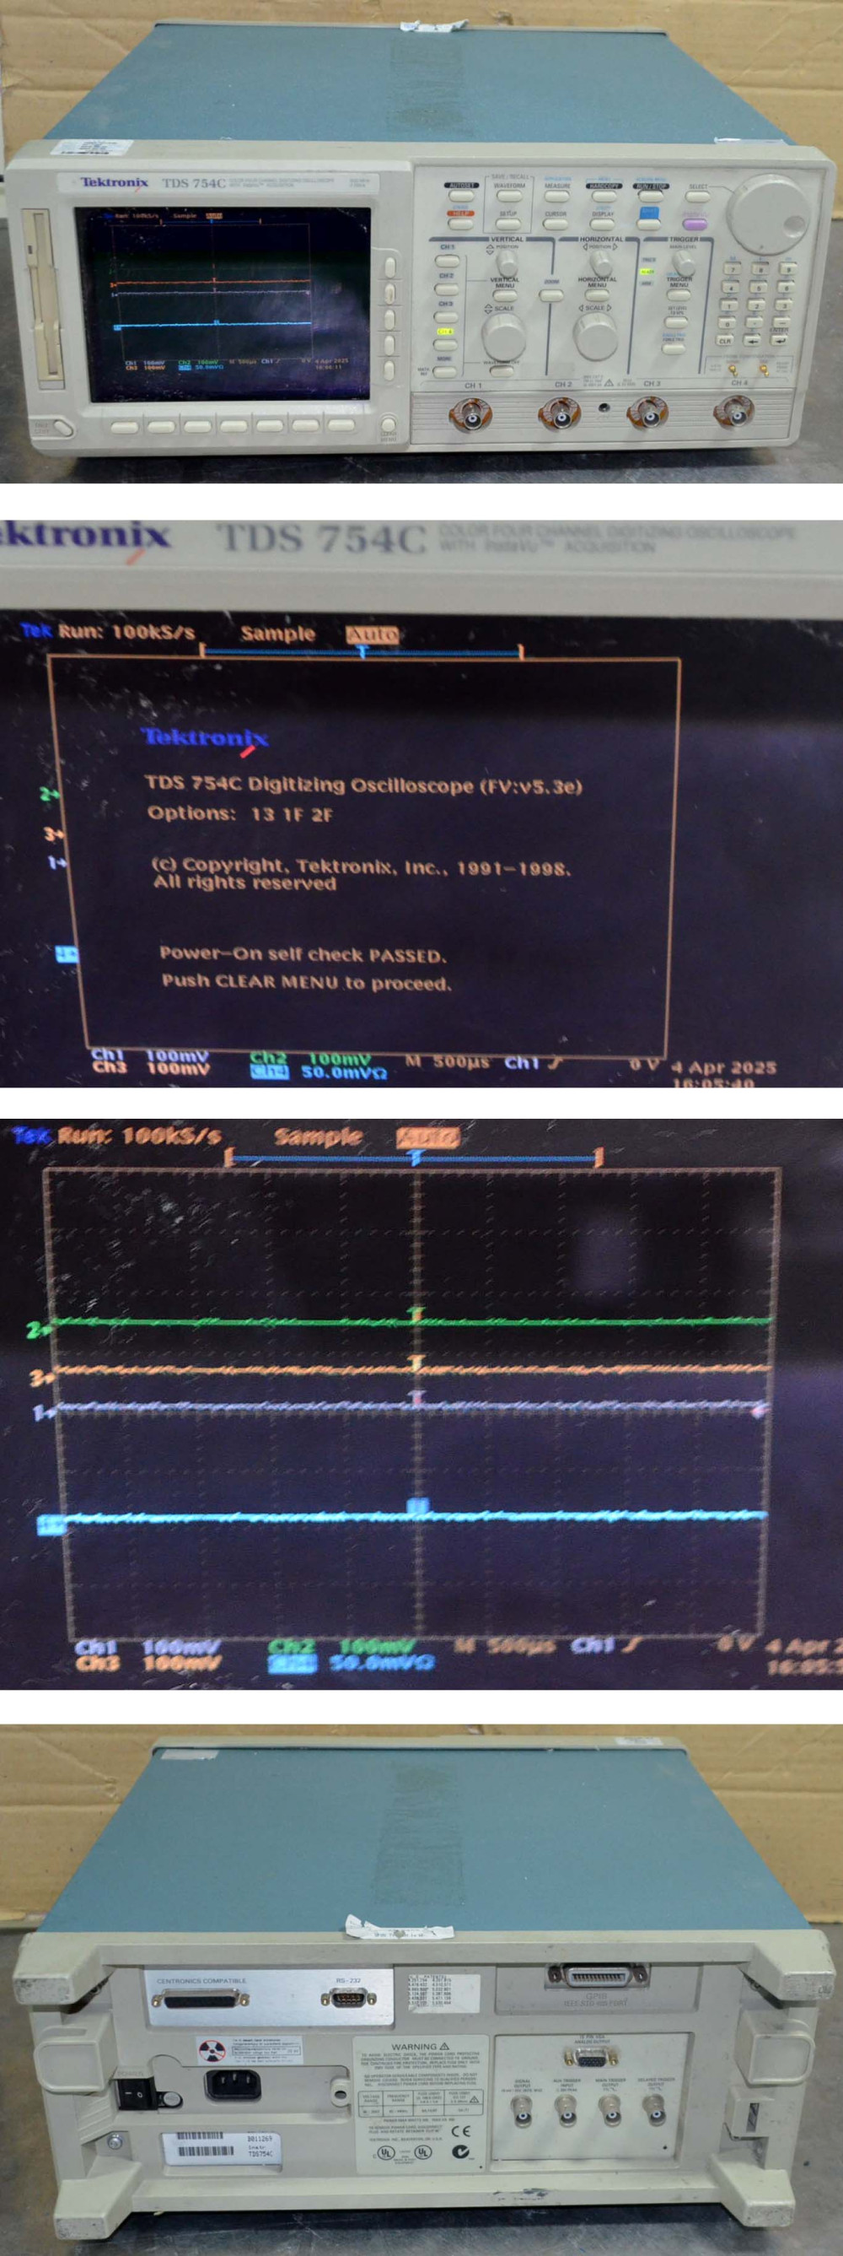This screenshot has height=2256, width=843.
Task: Turn the horizontal POSITION knob
Action: 601,262
